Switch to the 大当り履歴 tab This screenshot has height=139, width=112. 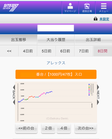pyautogui.click(x=56, y=40)
